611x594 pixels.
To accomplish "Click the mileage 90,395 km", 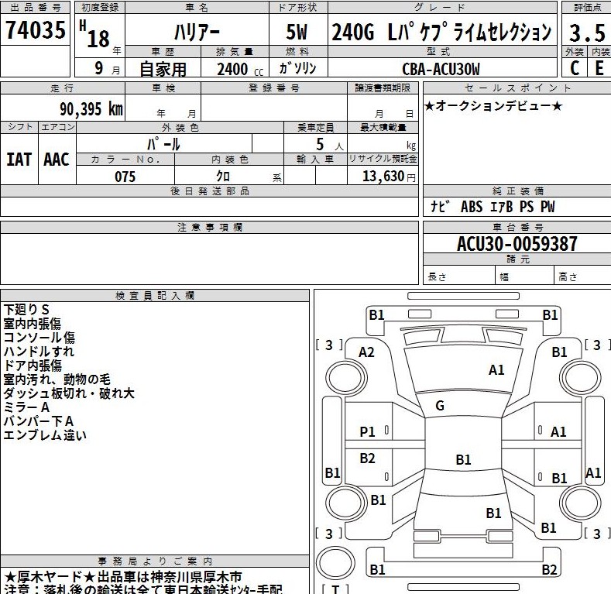I will [x=91, y=109].
